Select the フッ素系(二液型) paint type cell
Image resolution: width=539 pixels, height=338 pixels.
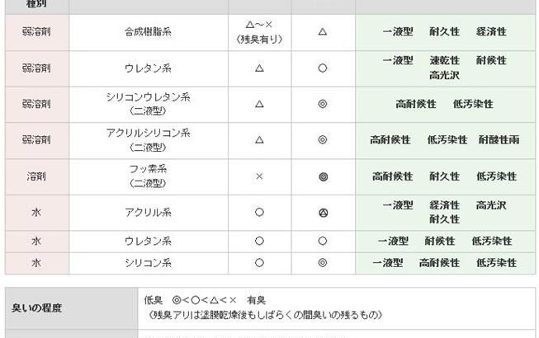click(149, 176)
